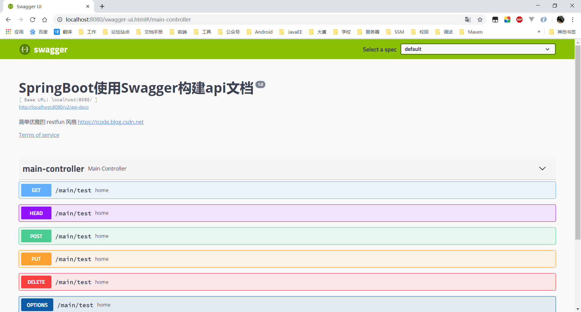Image resolution: width=581 pixels, height=312 pixels.
Task: Open the Terms of service link
Action: point(39,135)
